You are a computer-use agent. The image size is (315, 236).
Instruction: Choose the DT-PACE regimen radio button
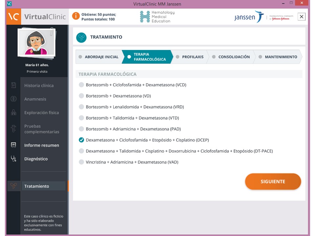click(81, 151)
